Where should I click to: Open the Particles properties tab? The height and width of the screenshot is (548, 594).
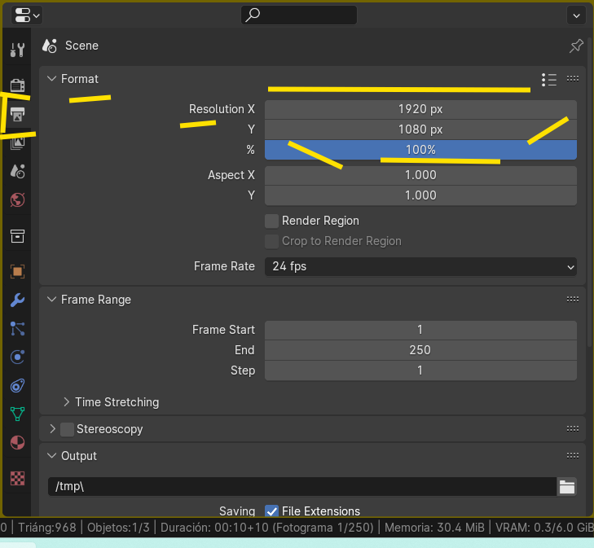tap(17, 329)
